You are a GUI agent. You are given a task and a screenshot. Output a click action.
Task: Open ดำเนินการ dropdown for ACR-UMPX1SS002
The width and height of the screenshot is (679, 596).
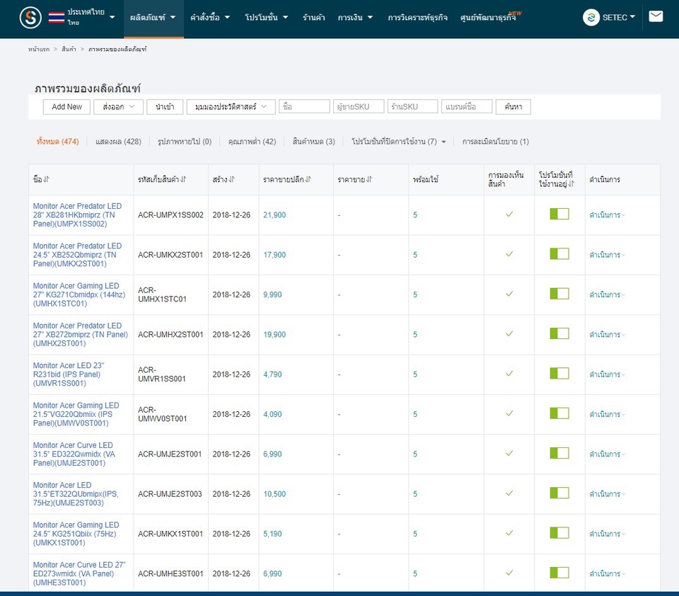pyautogui.click(x=607, y=215)
